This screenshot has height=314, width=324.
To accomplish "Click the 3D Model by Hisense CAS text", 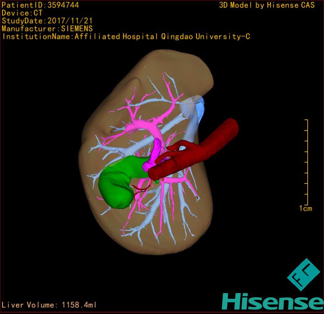I will (267, 5).
